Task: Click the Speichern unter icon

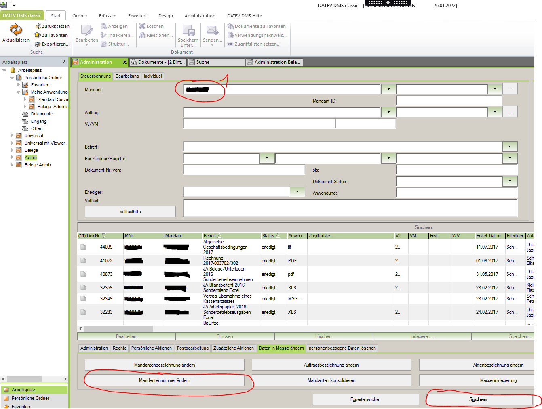Action: point(188,30)
